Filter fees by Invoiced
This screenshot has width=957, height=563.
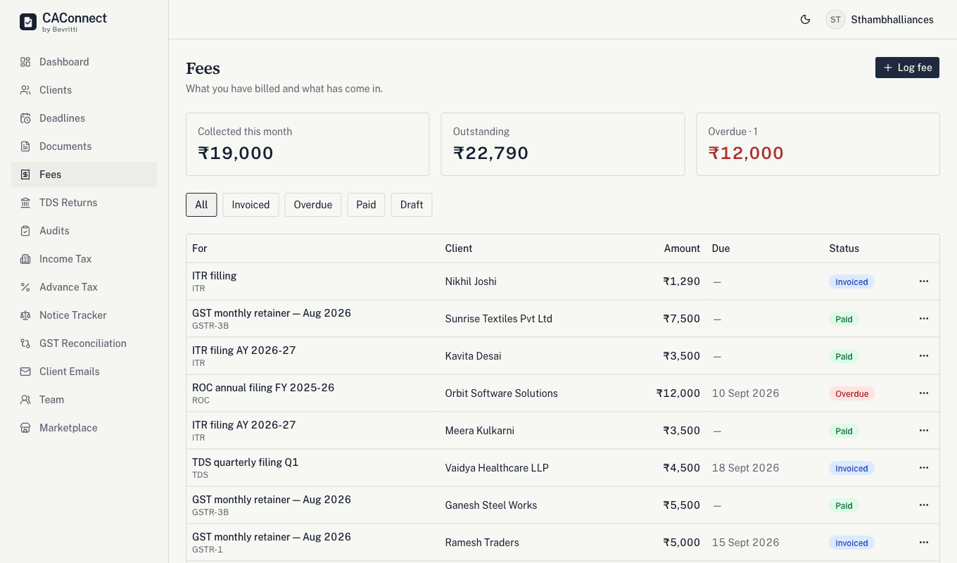tap(251, 205)
